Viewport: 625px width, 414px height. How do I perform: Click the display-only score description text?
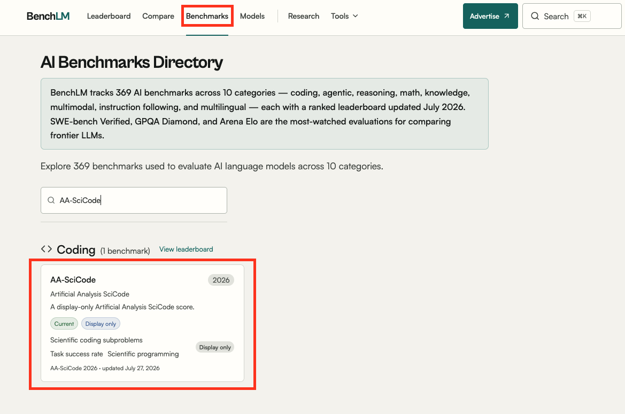point(122,307)
